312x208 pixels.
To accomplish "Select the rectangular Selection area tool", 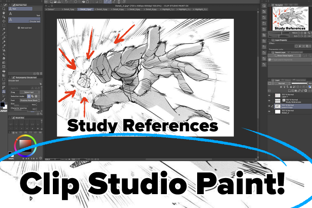I will coord(3,25).
